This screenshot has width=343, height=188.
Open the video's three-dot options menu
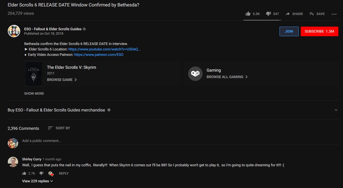334,14
